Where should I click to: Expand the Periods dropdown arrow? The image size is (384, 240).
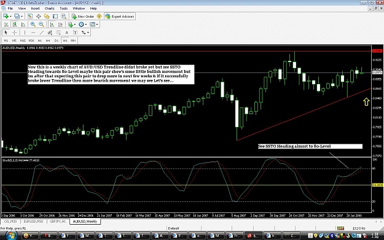86,25
